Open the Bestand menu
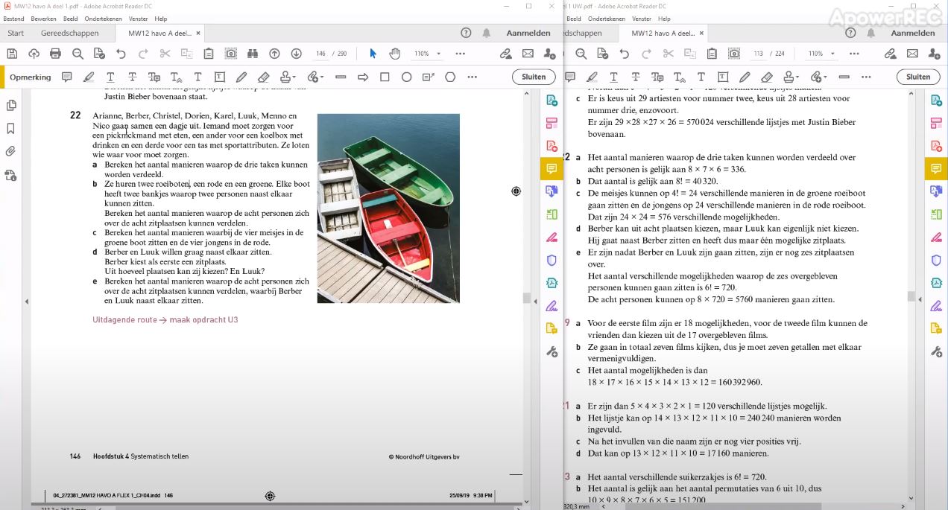Screen dimensions: 948x510 (13, 19)
